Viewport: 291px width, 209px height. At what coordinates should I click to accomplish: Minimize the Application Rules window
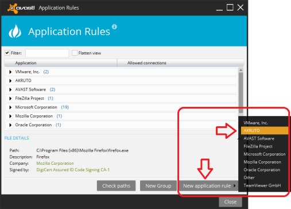click(219, 10)
